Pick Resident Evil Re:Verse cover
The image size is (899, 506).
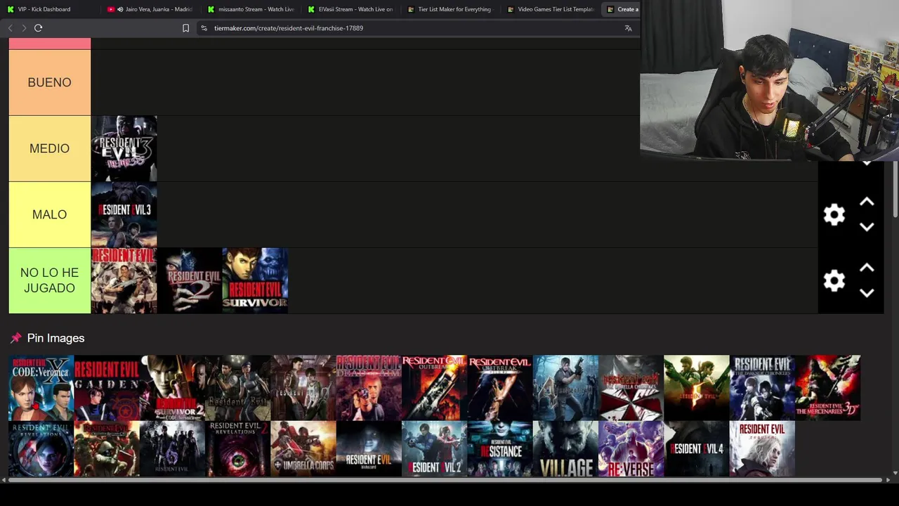(x=631, y=449)
